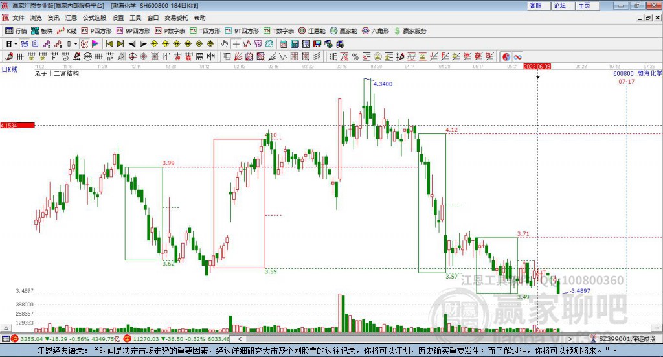This screenshot has width=663, height=357.
Task: Open the 公式选股 menu
Action: [x=95, y=17]
